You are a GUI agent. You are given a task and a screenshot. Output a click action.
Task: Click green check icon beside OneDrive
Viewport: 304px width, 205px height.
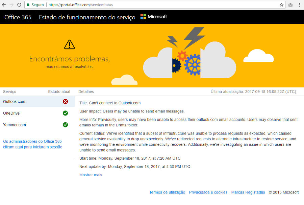click(65, 113)
